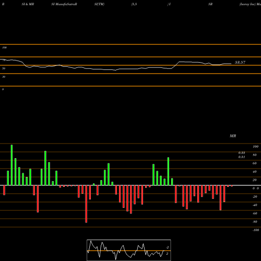The height and width of the screenshot is (261, 261).
Task: Open the mini oscillator thumbnail chart at the bottom
Action: click(129, 250)
